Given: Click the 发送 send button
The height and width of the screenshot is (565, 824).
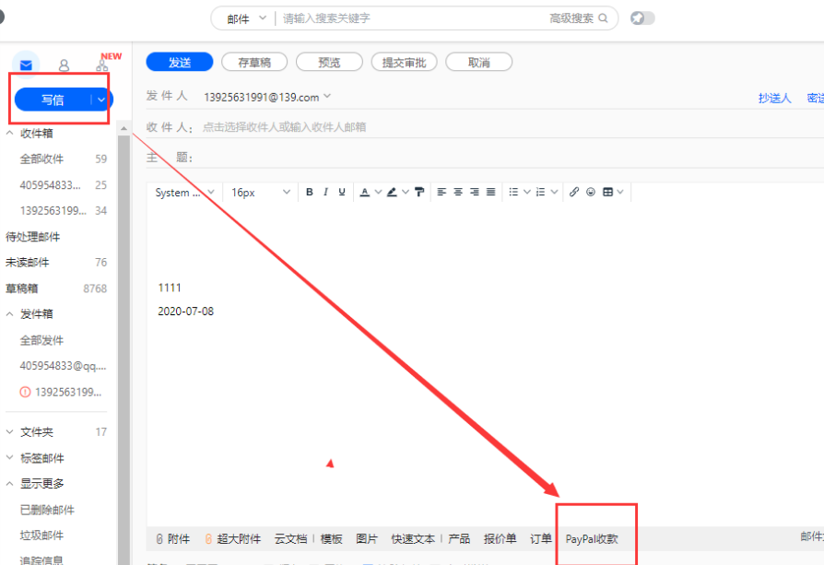Looking at the screenshot, I should 180,62.
